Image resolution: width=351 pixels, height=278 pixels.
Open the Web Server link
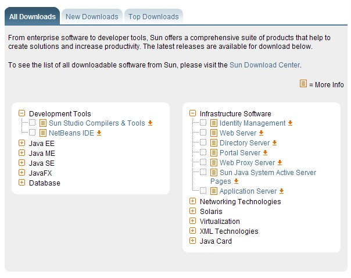tap(238, 133)
